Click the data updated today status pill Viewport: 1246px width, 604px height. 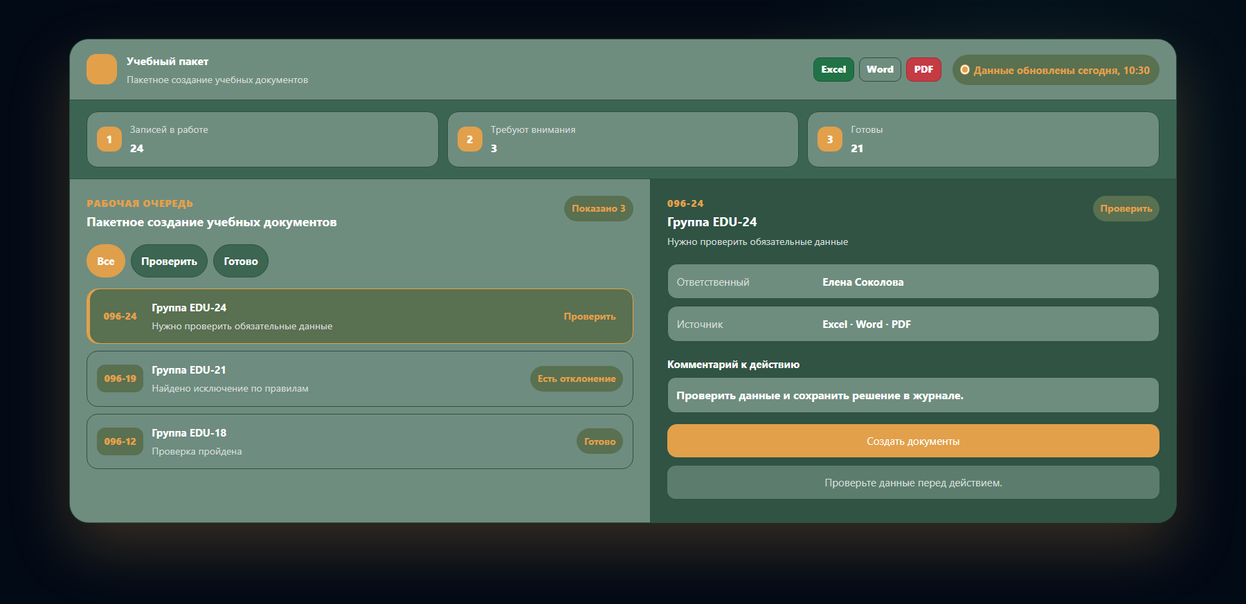(x=1056, y=70)
